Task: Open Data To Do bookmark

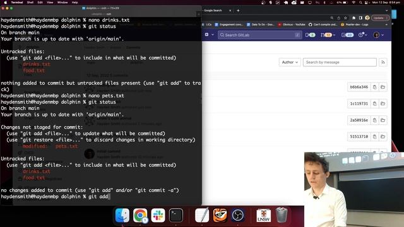Action: point(261,25)
